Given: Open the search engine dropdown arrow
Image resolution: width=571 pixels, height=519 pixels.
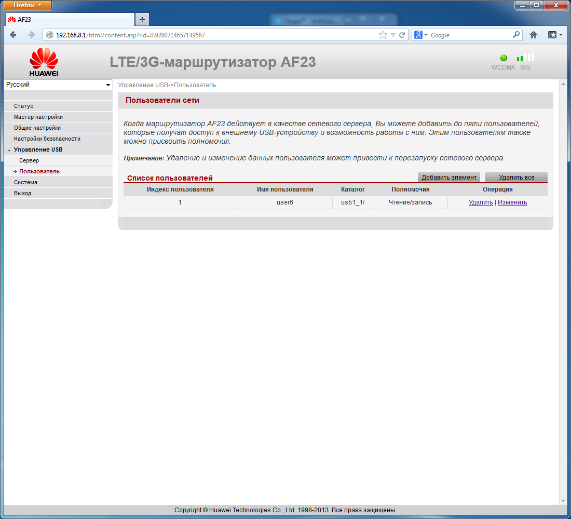Looking at the screenshot, I should coord(426,35).
